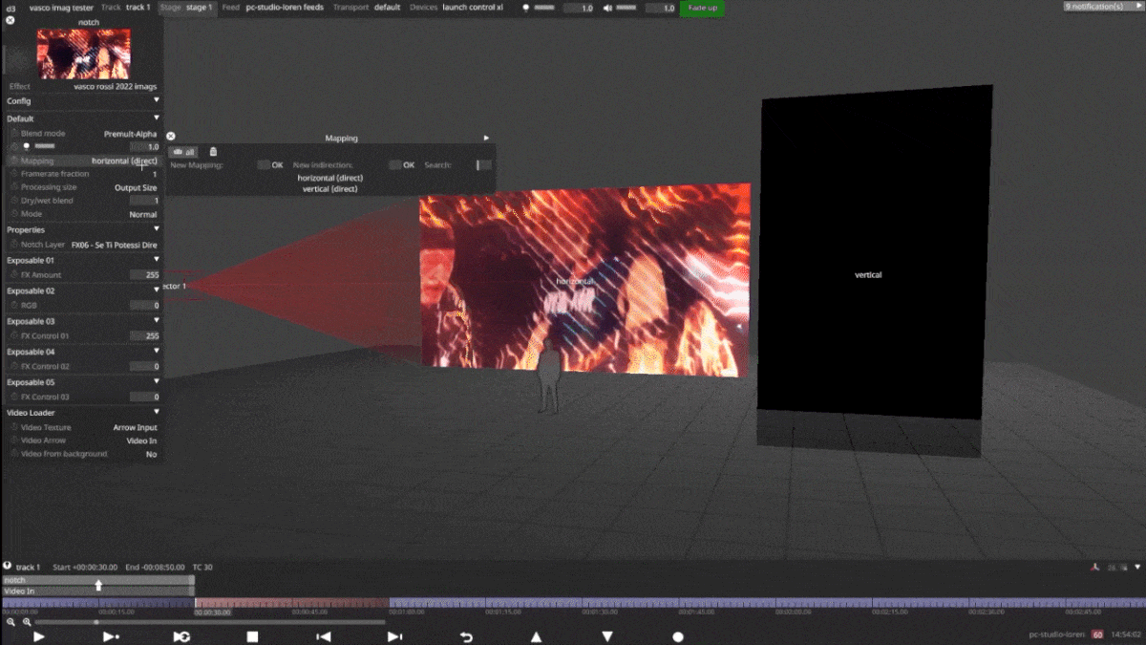Click keyframe icon beside Blend mode
This screenshot has width=1146, height=645.
[14, 134]
